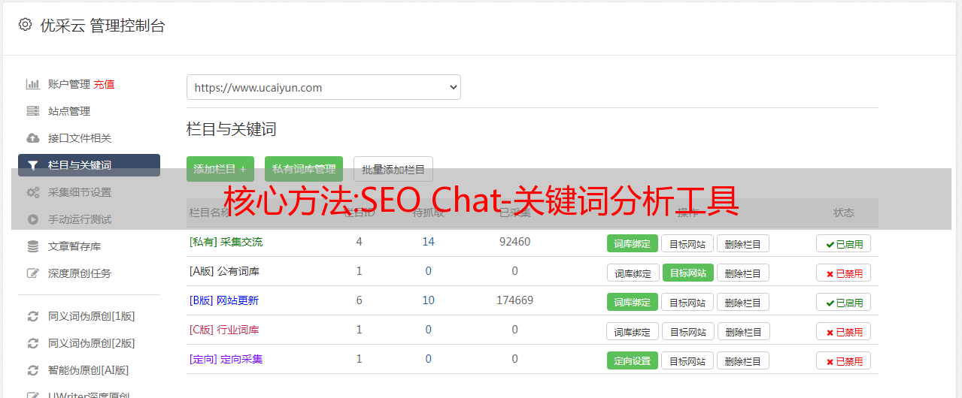Follow the red 充值 link
The image size is (962, 398).
(x=104, y=84)
